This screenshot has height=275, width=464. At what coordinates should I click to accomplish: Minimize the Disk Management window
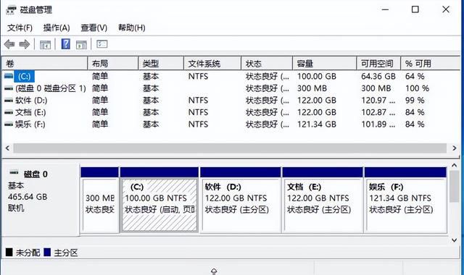385,9
